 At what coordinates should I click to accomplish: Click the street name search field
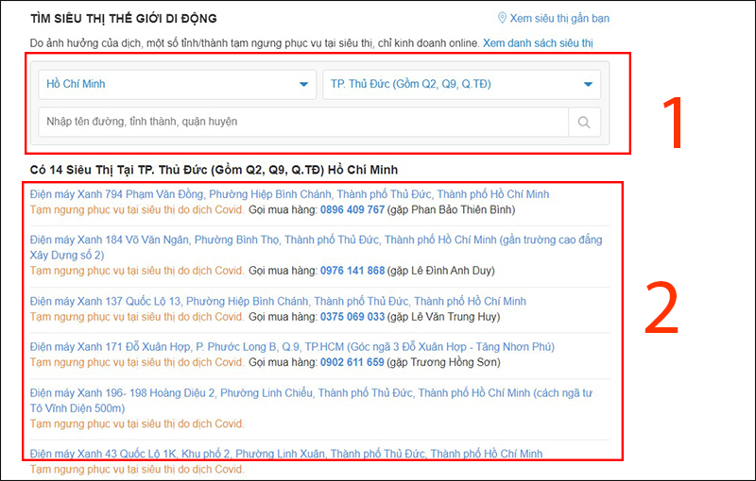click(302, 122)
